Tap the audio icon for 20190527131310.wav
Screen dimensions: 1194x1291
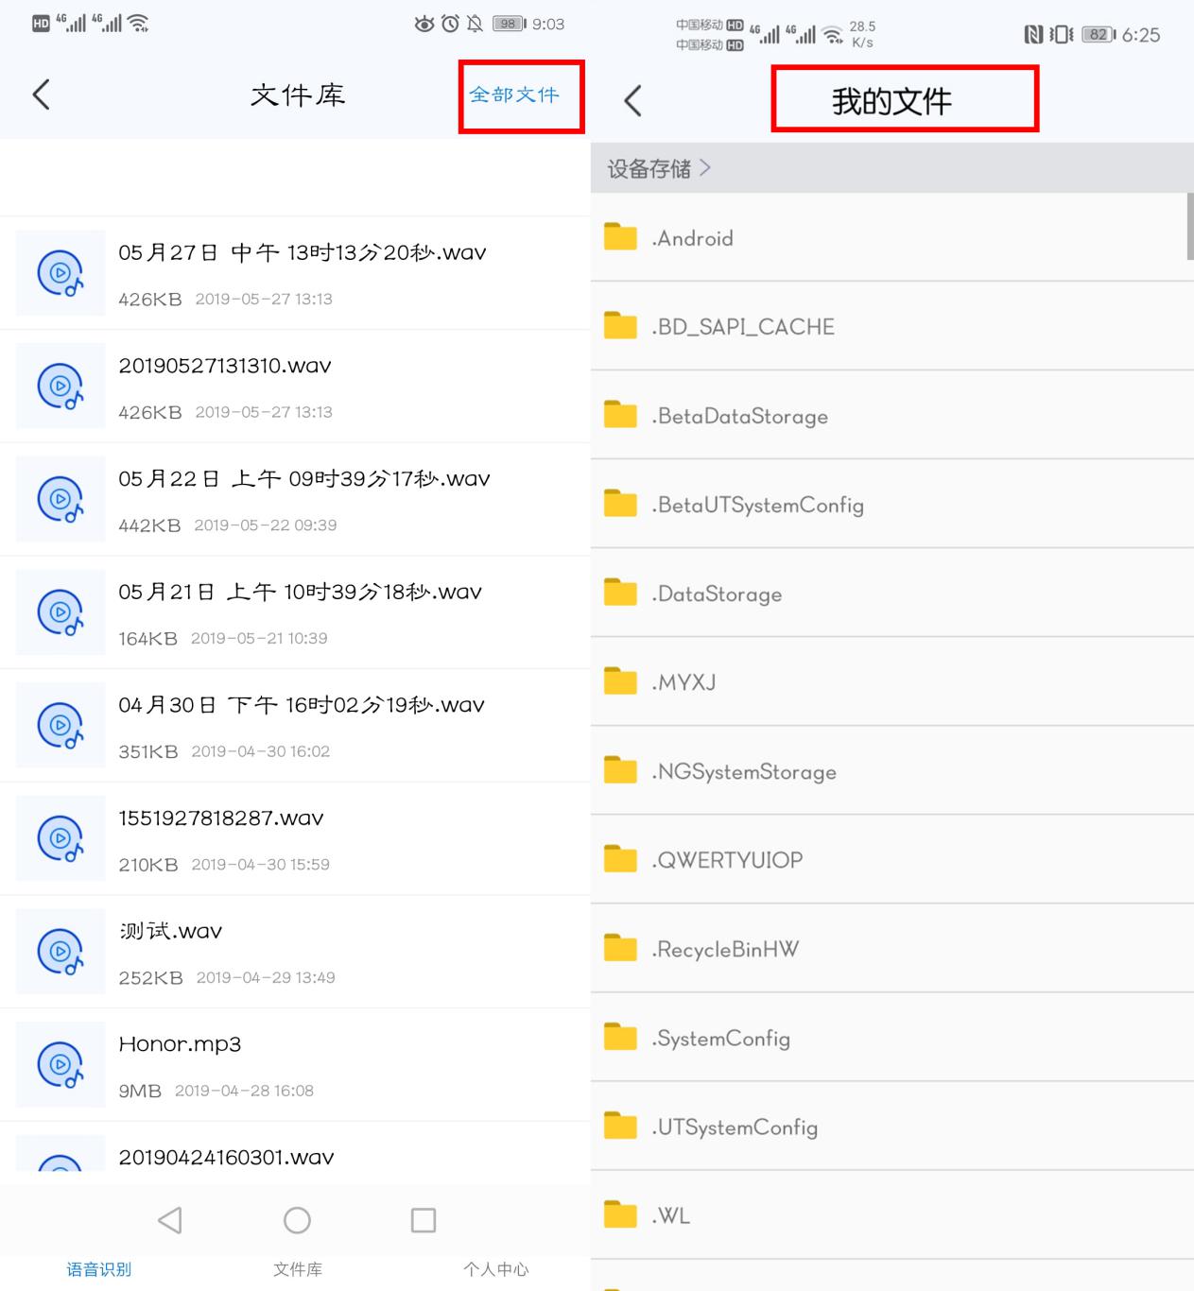point(60,386)
